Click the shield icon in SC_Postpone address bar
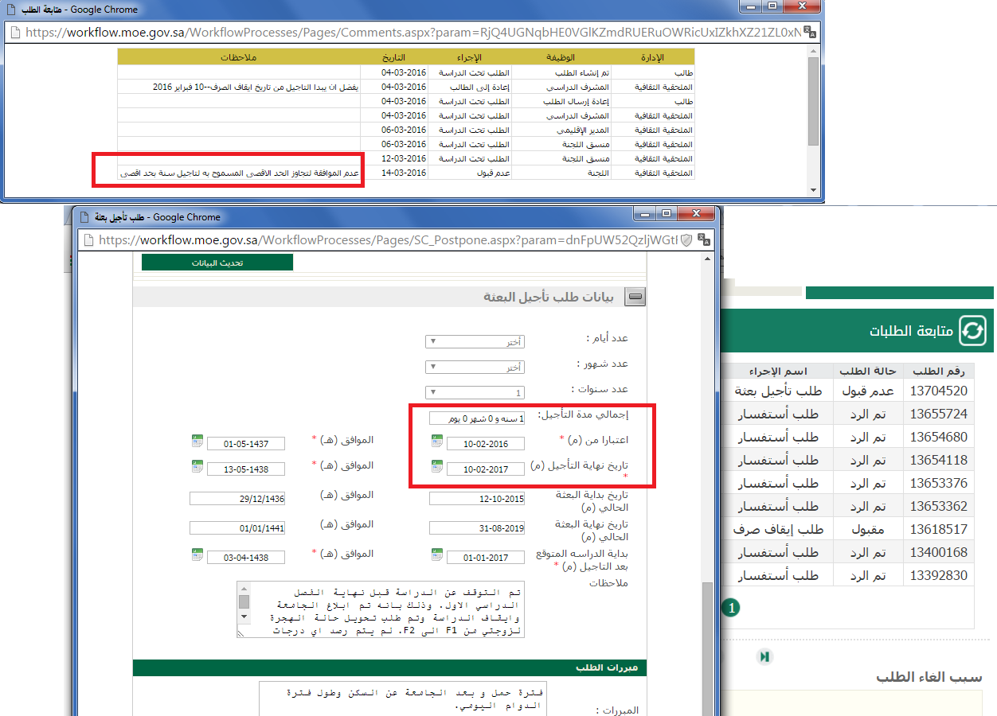997x716 pixels. click(x=686, y=239)
